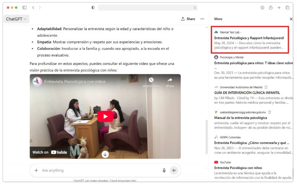
Task: Jump to bottom with the down-arrow button
Action: click(105, 154)
